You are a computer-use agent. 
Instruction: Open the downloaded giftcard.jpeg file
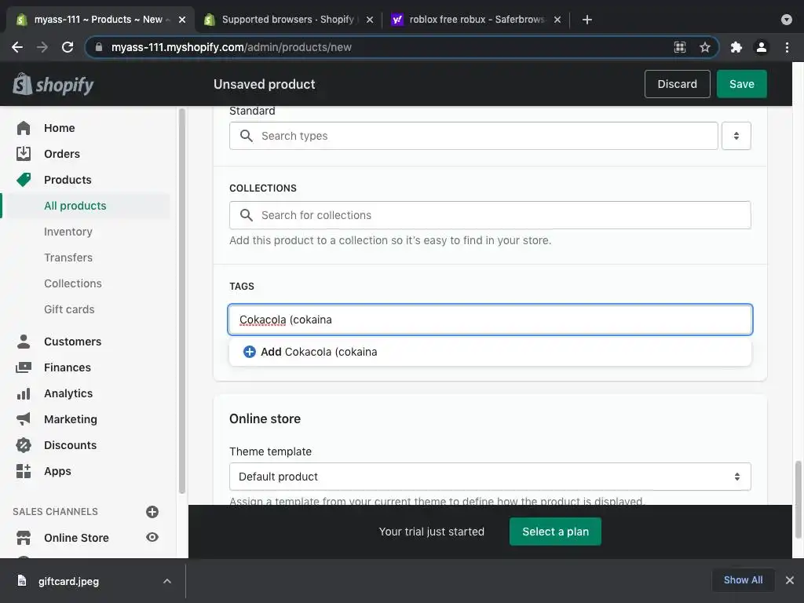(68, 581)
